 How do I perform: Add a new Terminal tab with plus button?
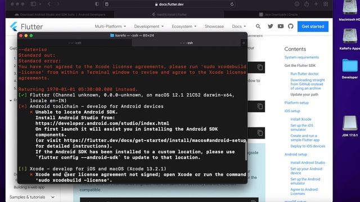pos(244,43)
